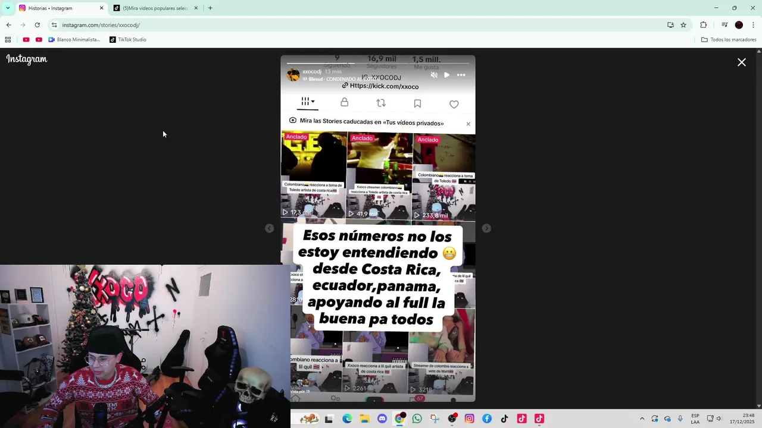Open the xxocodj username link
Image resolution: width=762 pixels, height=428 pixels.
point(312,71)
